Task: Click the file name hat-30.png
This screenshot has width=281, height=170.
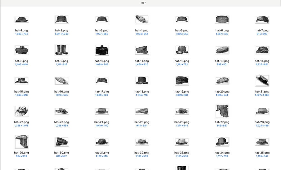Action: click(x=62, y=153)
